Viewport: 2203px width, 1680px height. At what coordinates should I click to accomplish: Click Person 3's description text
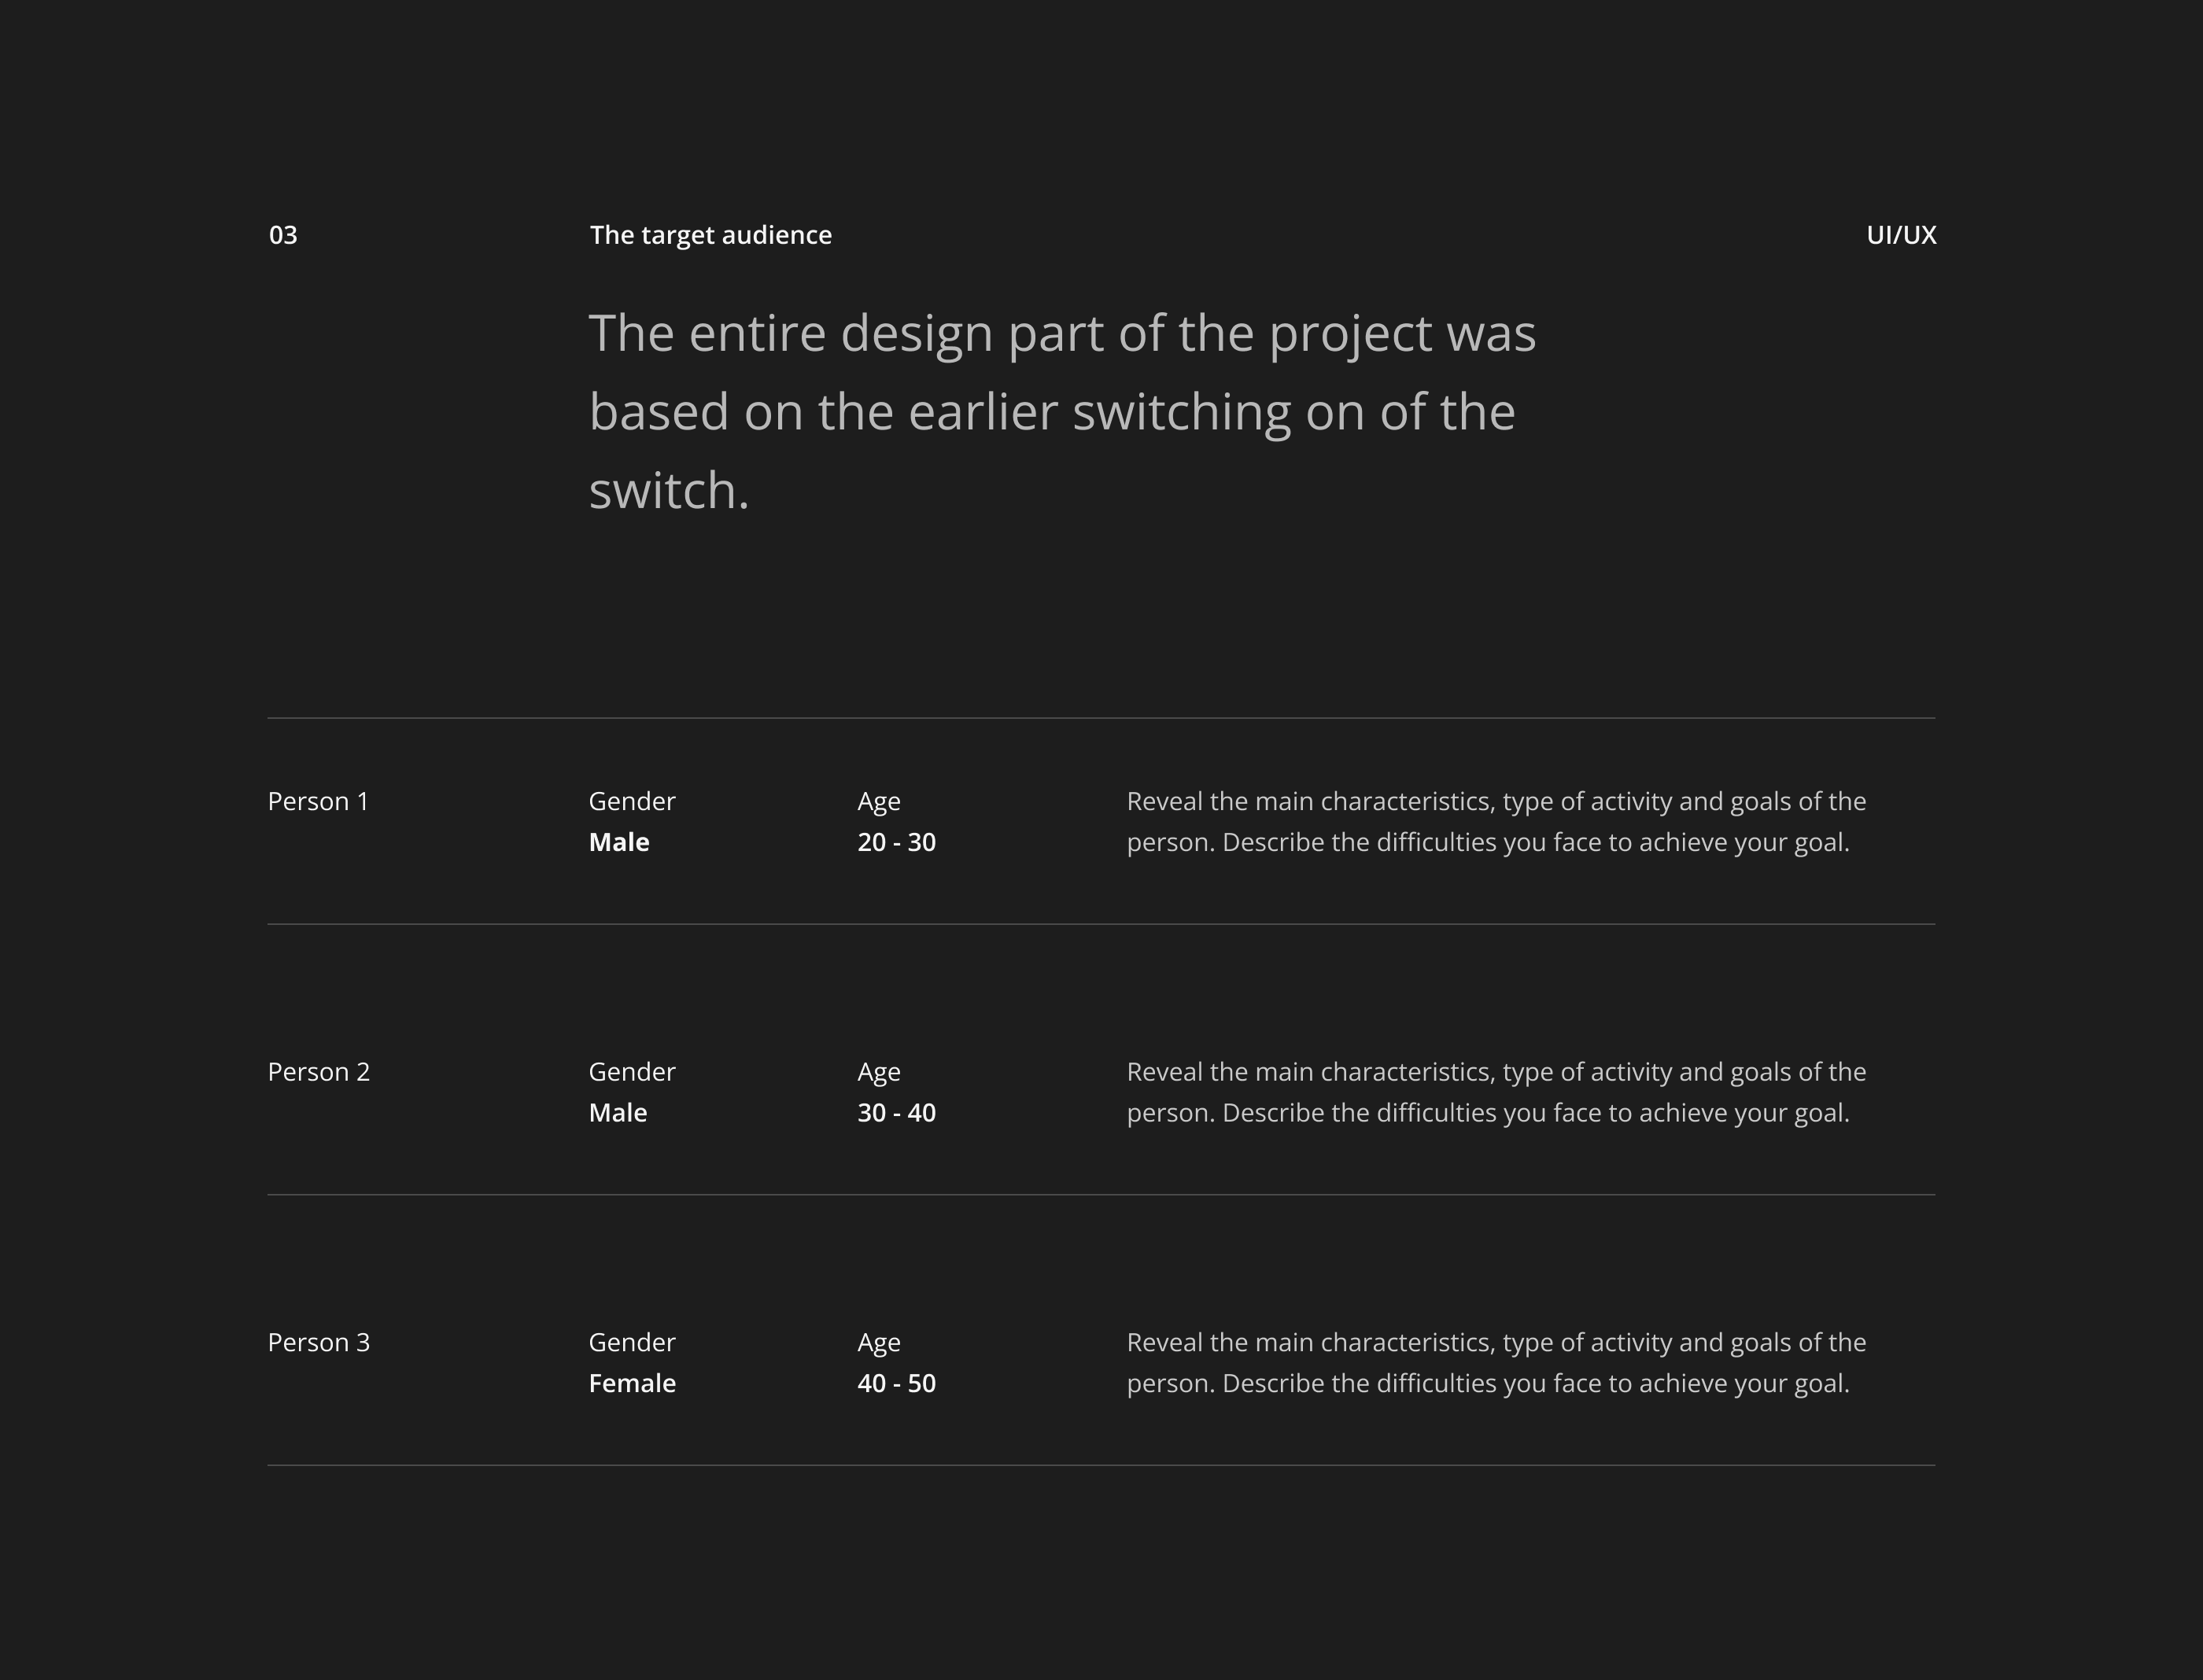coord(1495,1363)
